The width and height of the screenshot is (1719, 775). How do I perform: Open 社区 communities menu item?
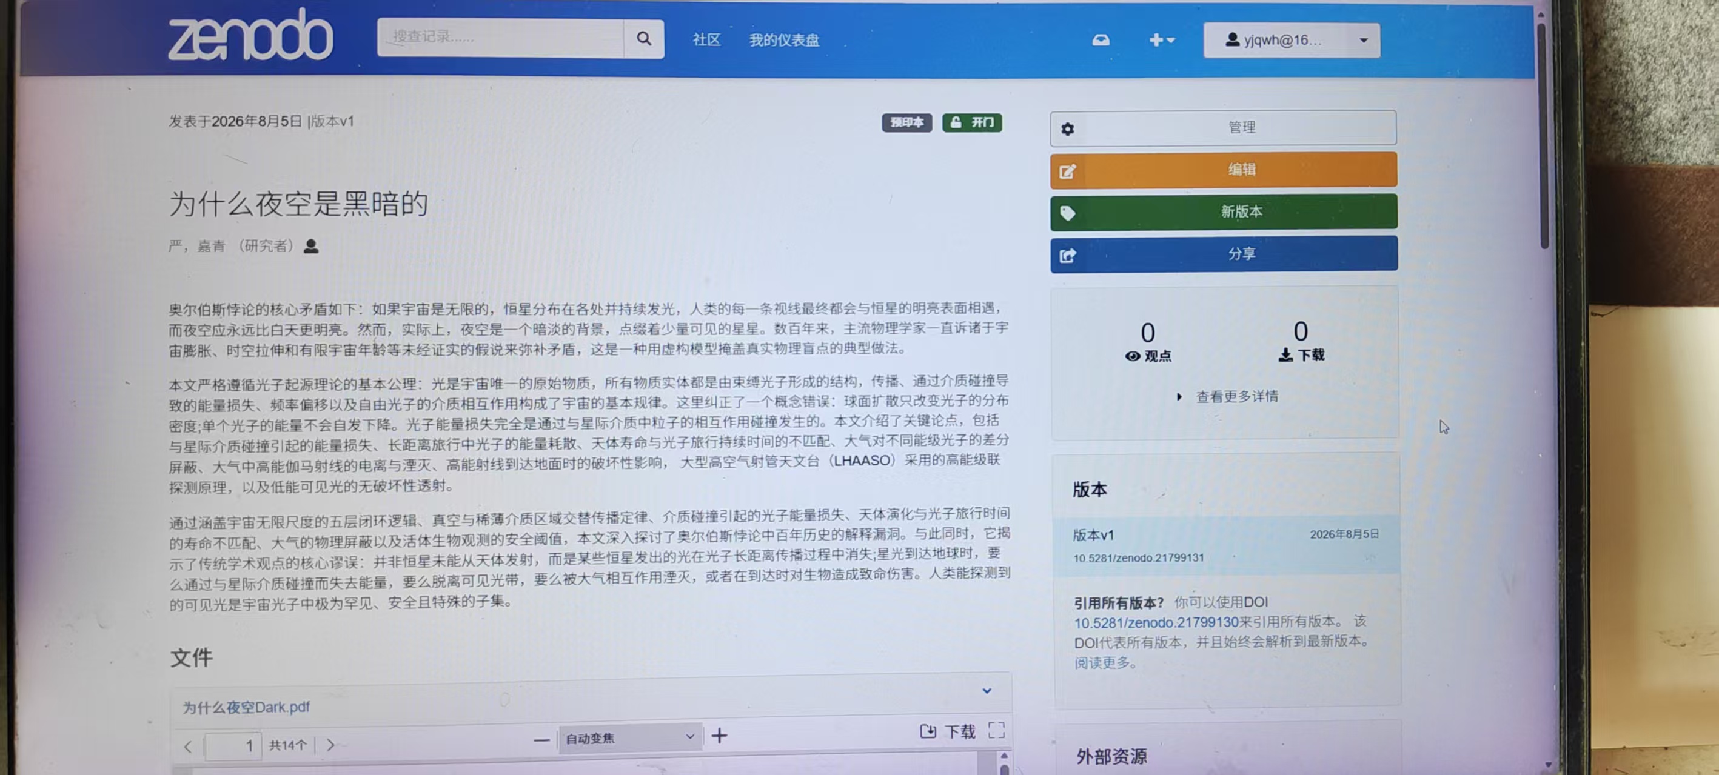706,40
